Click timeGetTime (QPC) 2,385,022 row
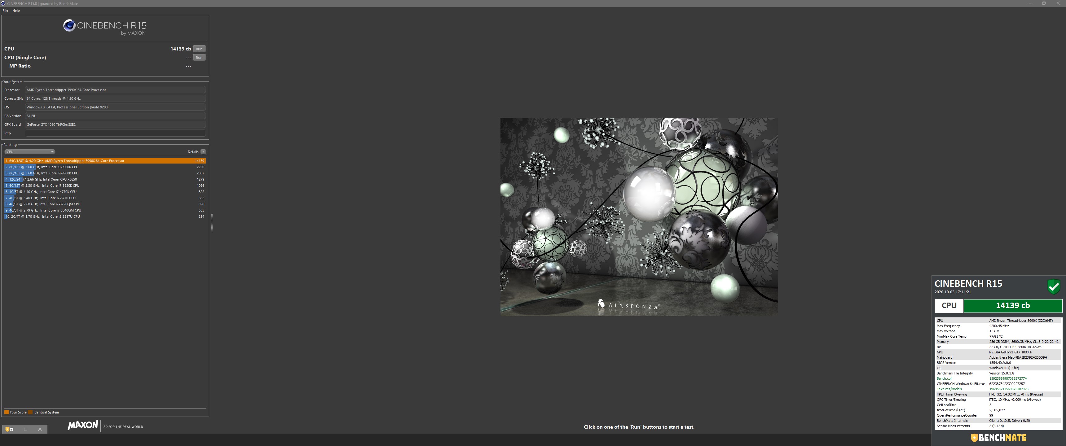The image size is (1066, 446). pos(998,410)
